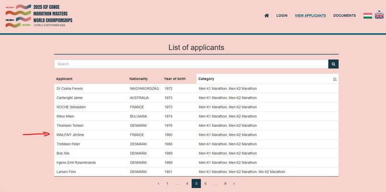The width and height of the screenshot is (386, 192).
Task: Switch language with the British flag
Action: pyautogui.click(x=379, y=16)
